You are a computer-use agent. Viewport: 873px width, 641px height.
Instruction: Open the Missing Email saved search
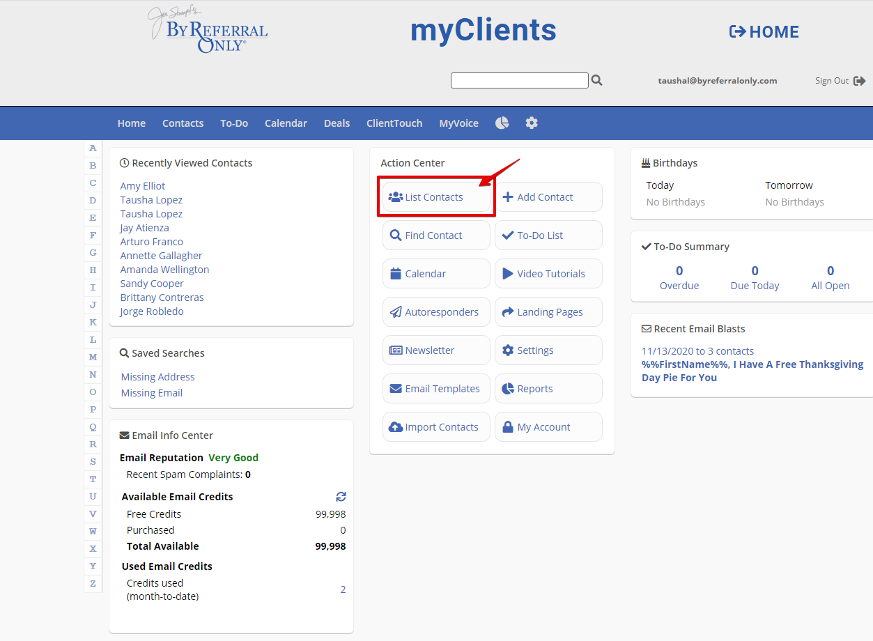152,393
